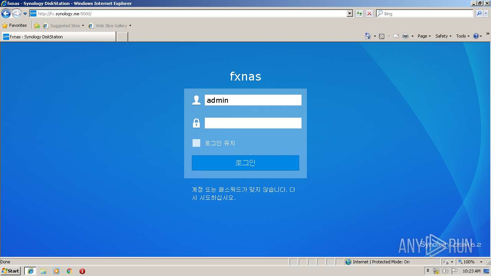This screenshot has height=276, width=491.
Task: Click the Done status bar text
Action: (5, 262)
